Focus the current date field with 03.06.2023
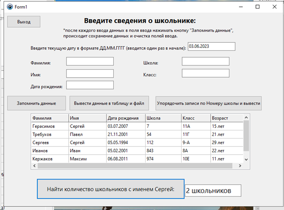Image resolution: width=284 pixels, height=210 pixels. point(211,46)
